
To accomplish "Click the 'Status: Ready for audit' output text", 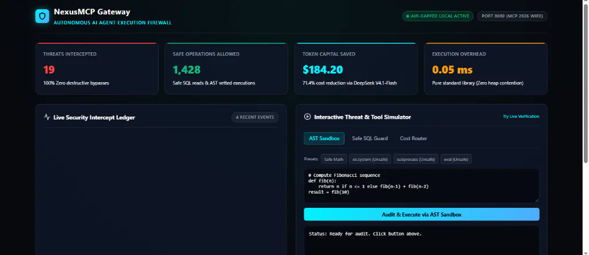I will pos(365,234).
